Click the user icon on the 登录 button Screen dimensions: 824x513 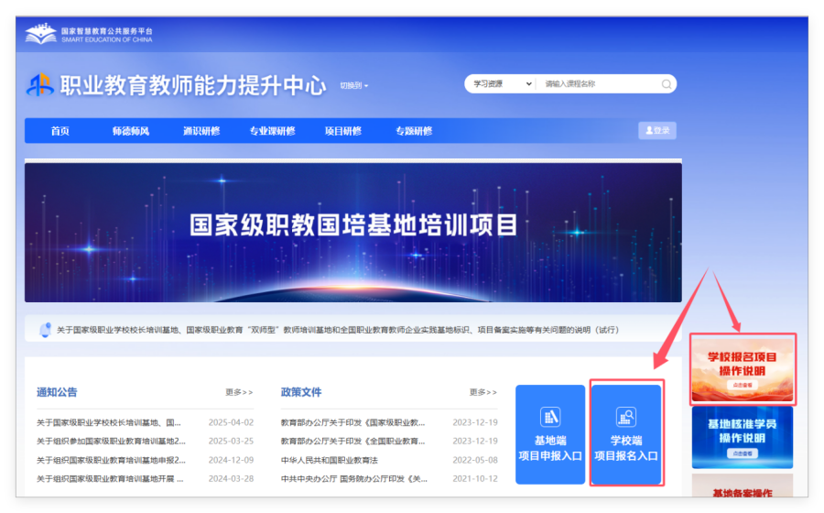(x=649, y=131)
